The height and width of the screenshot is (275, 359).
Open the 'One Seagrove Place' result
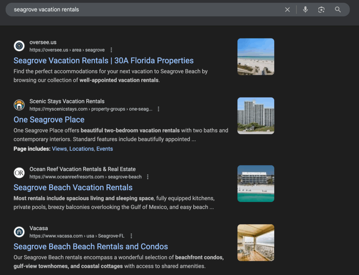pos(49,120)
